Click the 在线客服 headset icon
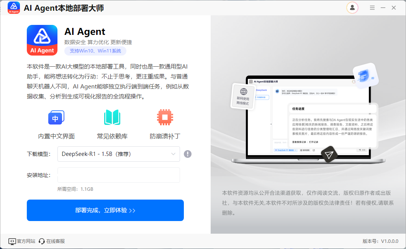 coord(41,241)
